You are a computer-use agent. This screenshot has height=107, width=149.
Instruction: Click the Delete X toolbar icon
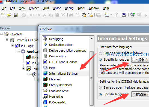click(63, 15)
